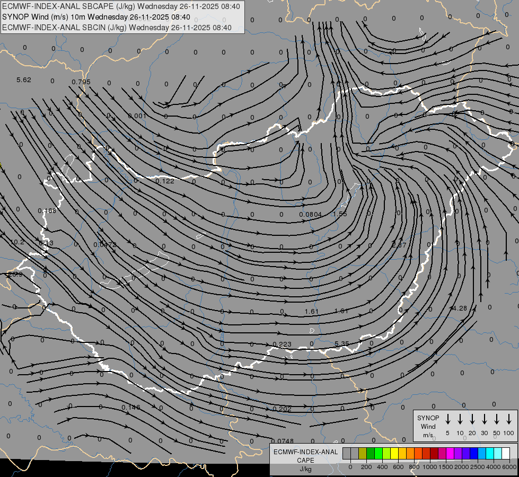The width and height of the screenshot is (519, 477).
Task: Click the 0.146 value on the map
Action: point(131,407)
